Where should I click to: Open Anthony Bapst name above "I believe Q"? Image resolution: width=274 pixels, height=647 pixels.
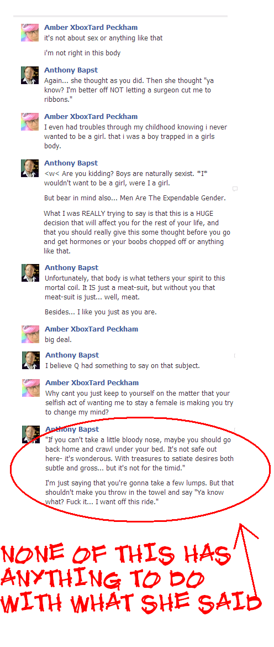[72, 355]
